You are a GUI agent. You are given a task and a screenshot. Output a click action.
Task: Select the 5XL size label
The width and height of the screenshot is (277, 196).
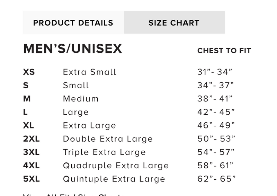click(x=32, y=179)
